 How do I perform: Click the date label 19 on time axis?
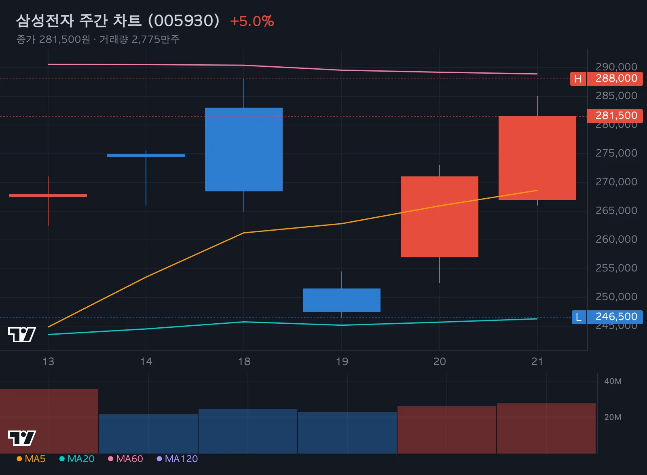click(x=342, y=361)
